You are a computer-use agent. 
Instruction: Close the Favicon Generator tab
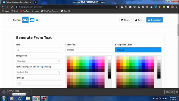click(x=30, y=2)
